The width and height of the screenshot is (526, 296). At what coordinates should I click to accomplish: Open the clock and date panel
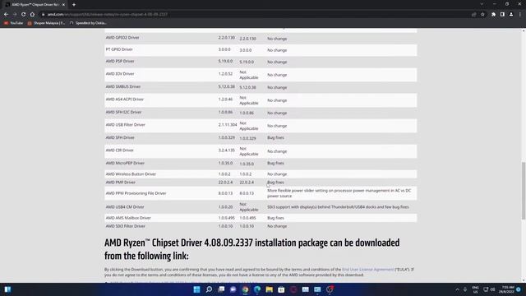click(506, 289)
